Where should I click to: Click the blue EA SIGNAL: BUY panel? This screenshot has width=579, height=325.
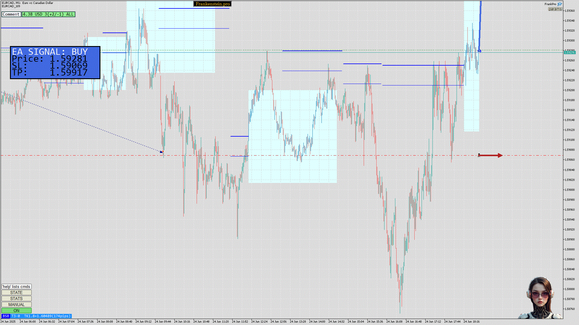pyautogui.click(x=55, y=63)
